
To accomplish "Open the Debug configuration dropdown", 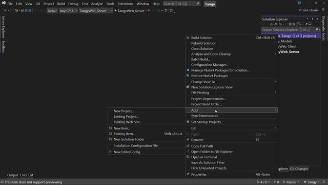I will tap(52, 11).
